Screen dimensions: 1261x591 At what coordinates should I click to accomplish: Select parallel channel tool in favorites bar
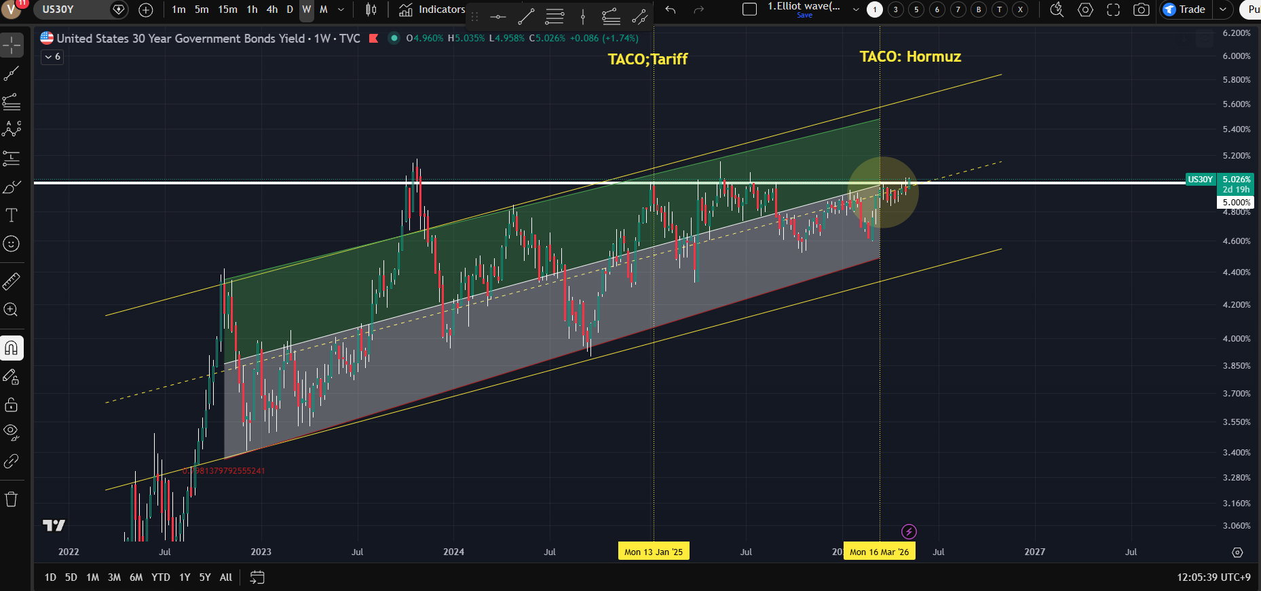tap(639, 16)
